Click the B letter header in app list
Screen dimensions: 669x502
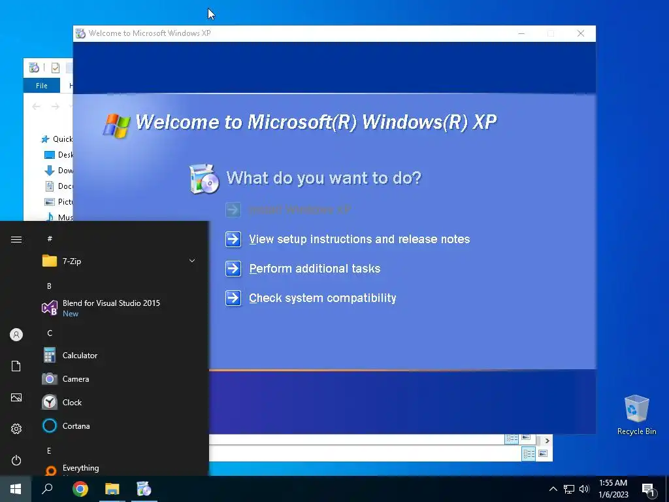point(49,286)
